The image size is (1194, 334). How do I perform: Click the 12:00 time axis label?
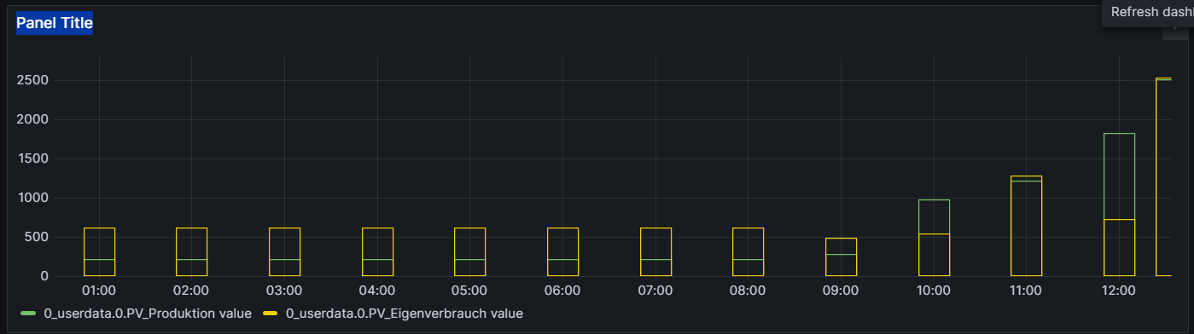point(1119,291)
